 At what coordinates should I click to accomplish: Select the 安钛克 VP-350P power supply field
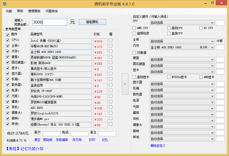tap(61, 91)
